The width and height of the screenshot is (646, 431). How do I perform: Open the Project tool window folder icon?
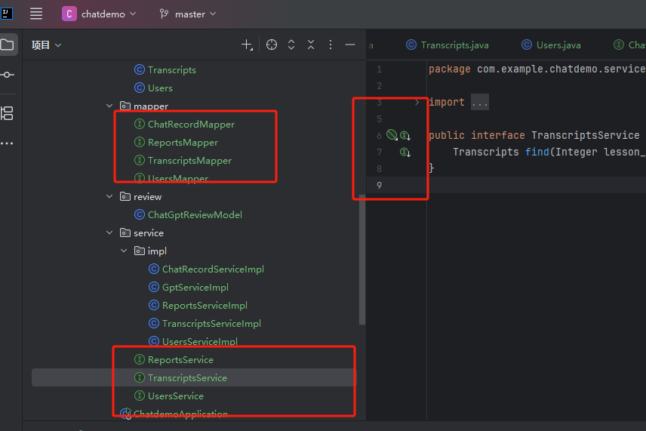coord(8,44)
